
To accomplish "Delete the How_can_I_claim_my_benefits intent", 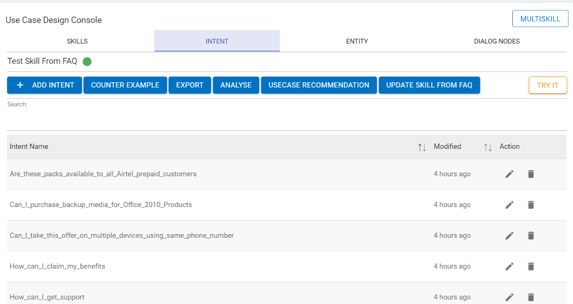I will (x=531, y=266).
